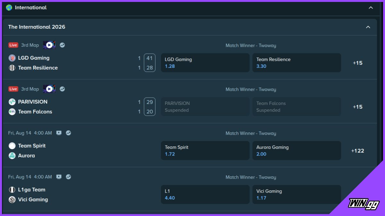The height and width of the screenshot is (216, 385).
Task: Click Fri, Aug 14 time on L1ga Team match
Action: [x=30, y=177]
